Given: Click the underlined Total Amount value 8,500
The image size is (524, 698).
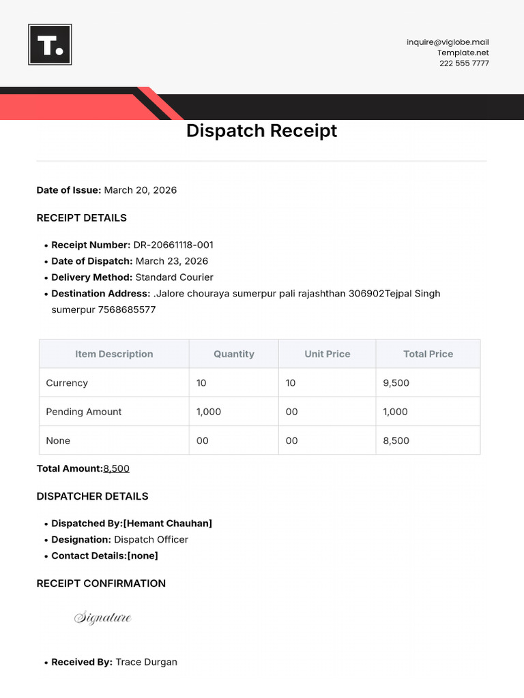Looking at the screenshot, I should point(116,468).
